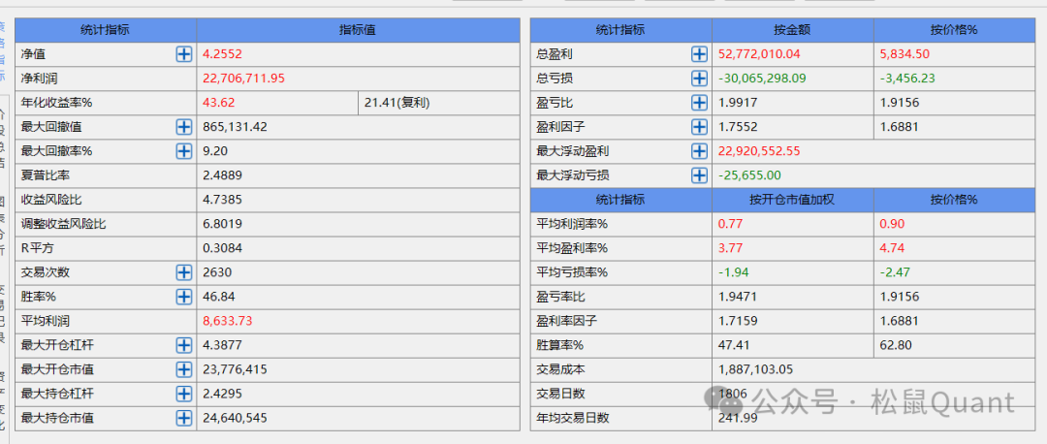Click the plus icon beside 最大持仓市值
This screenshot has width=1047, height=444.
(x=183, y=418)
